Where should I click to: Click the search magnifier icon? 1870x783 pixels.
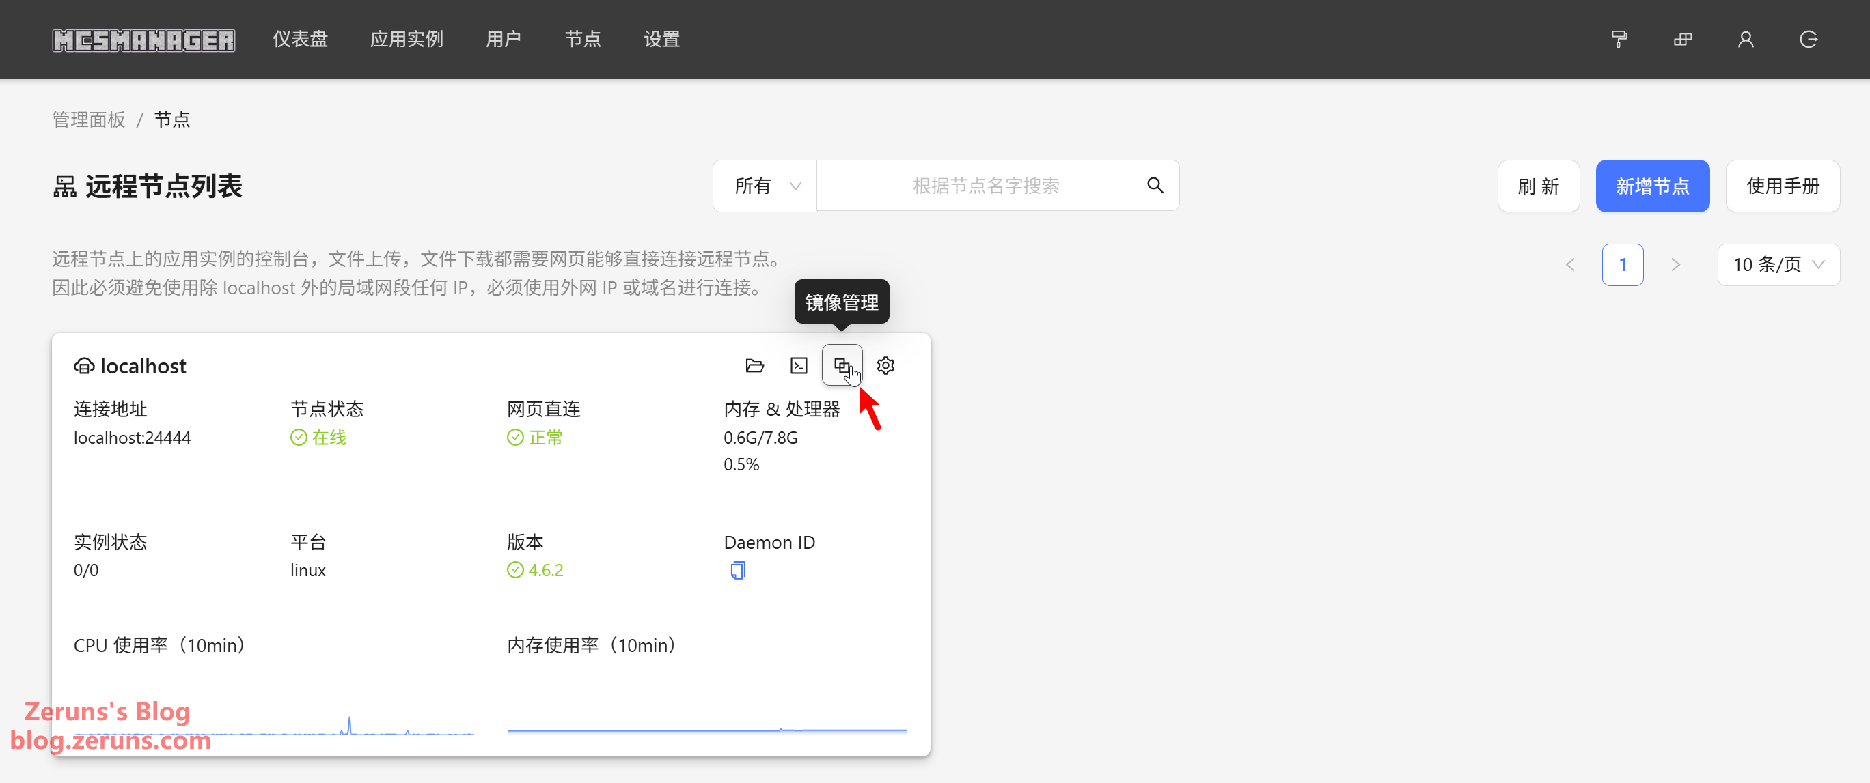pyautogui.click(x=1155, y=186)
